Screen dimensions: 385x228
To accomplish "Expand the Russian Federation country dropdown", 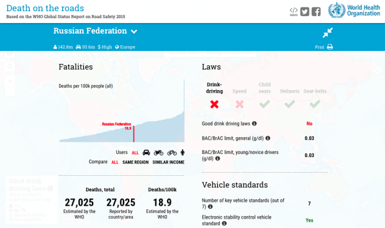I will point(134,32).
